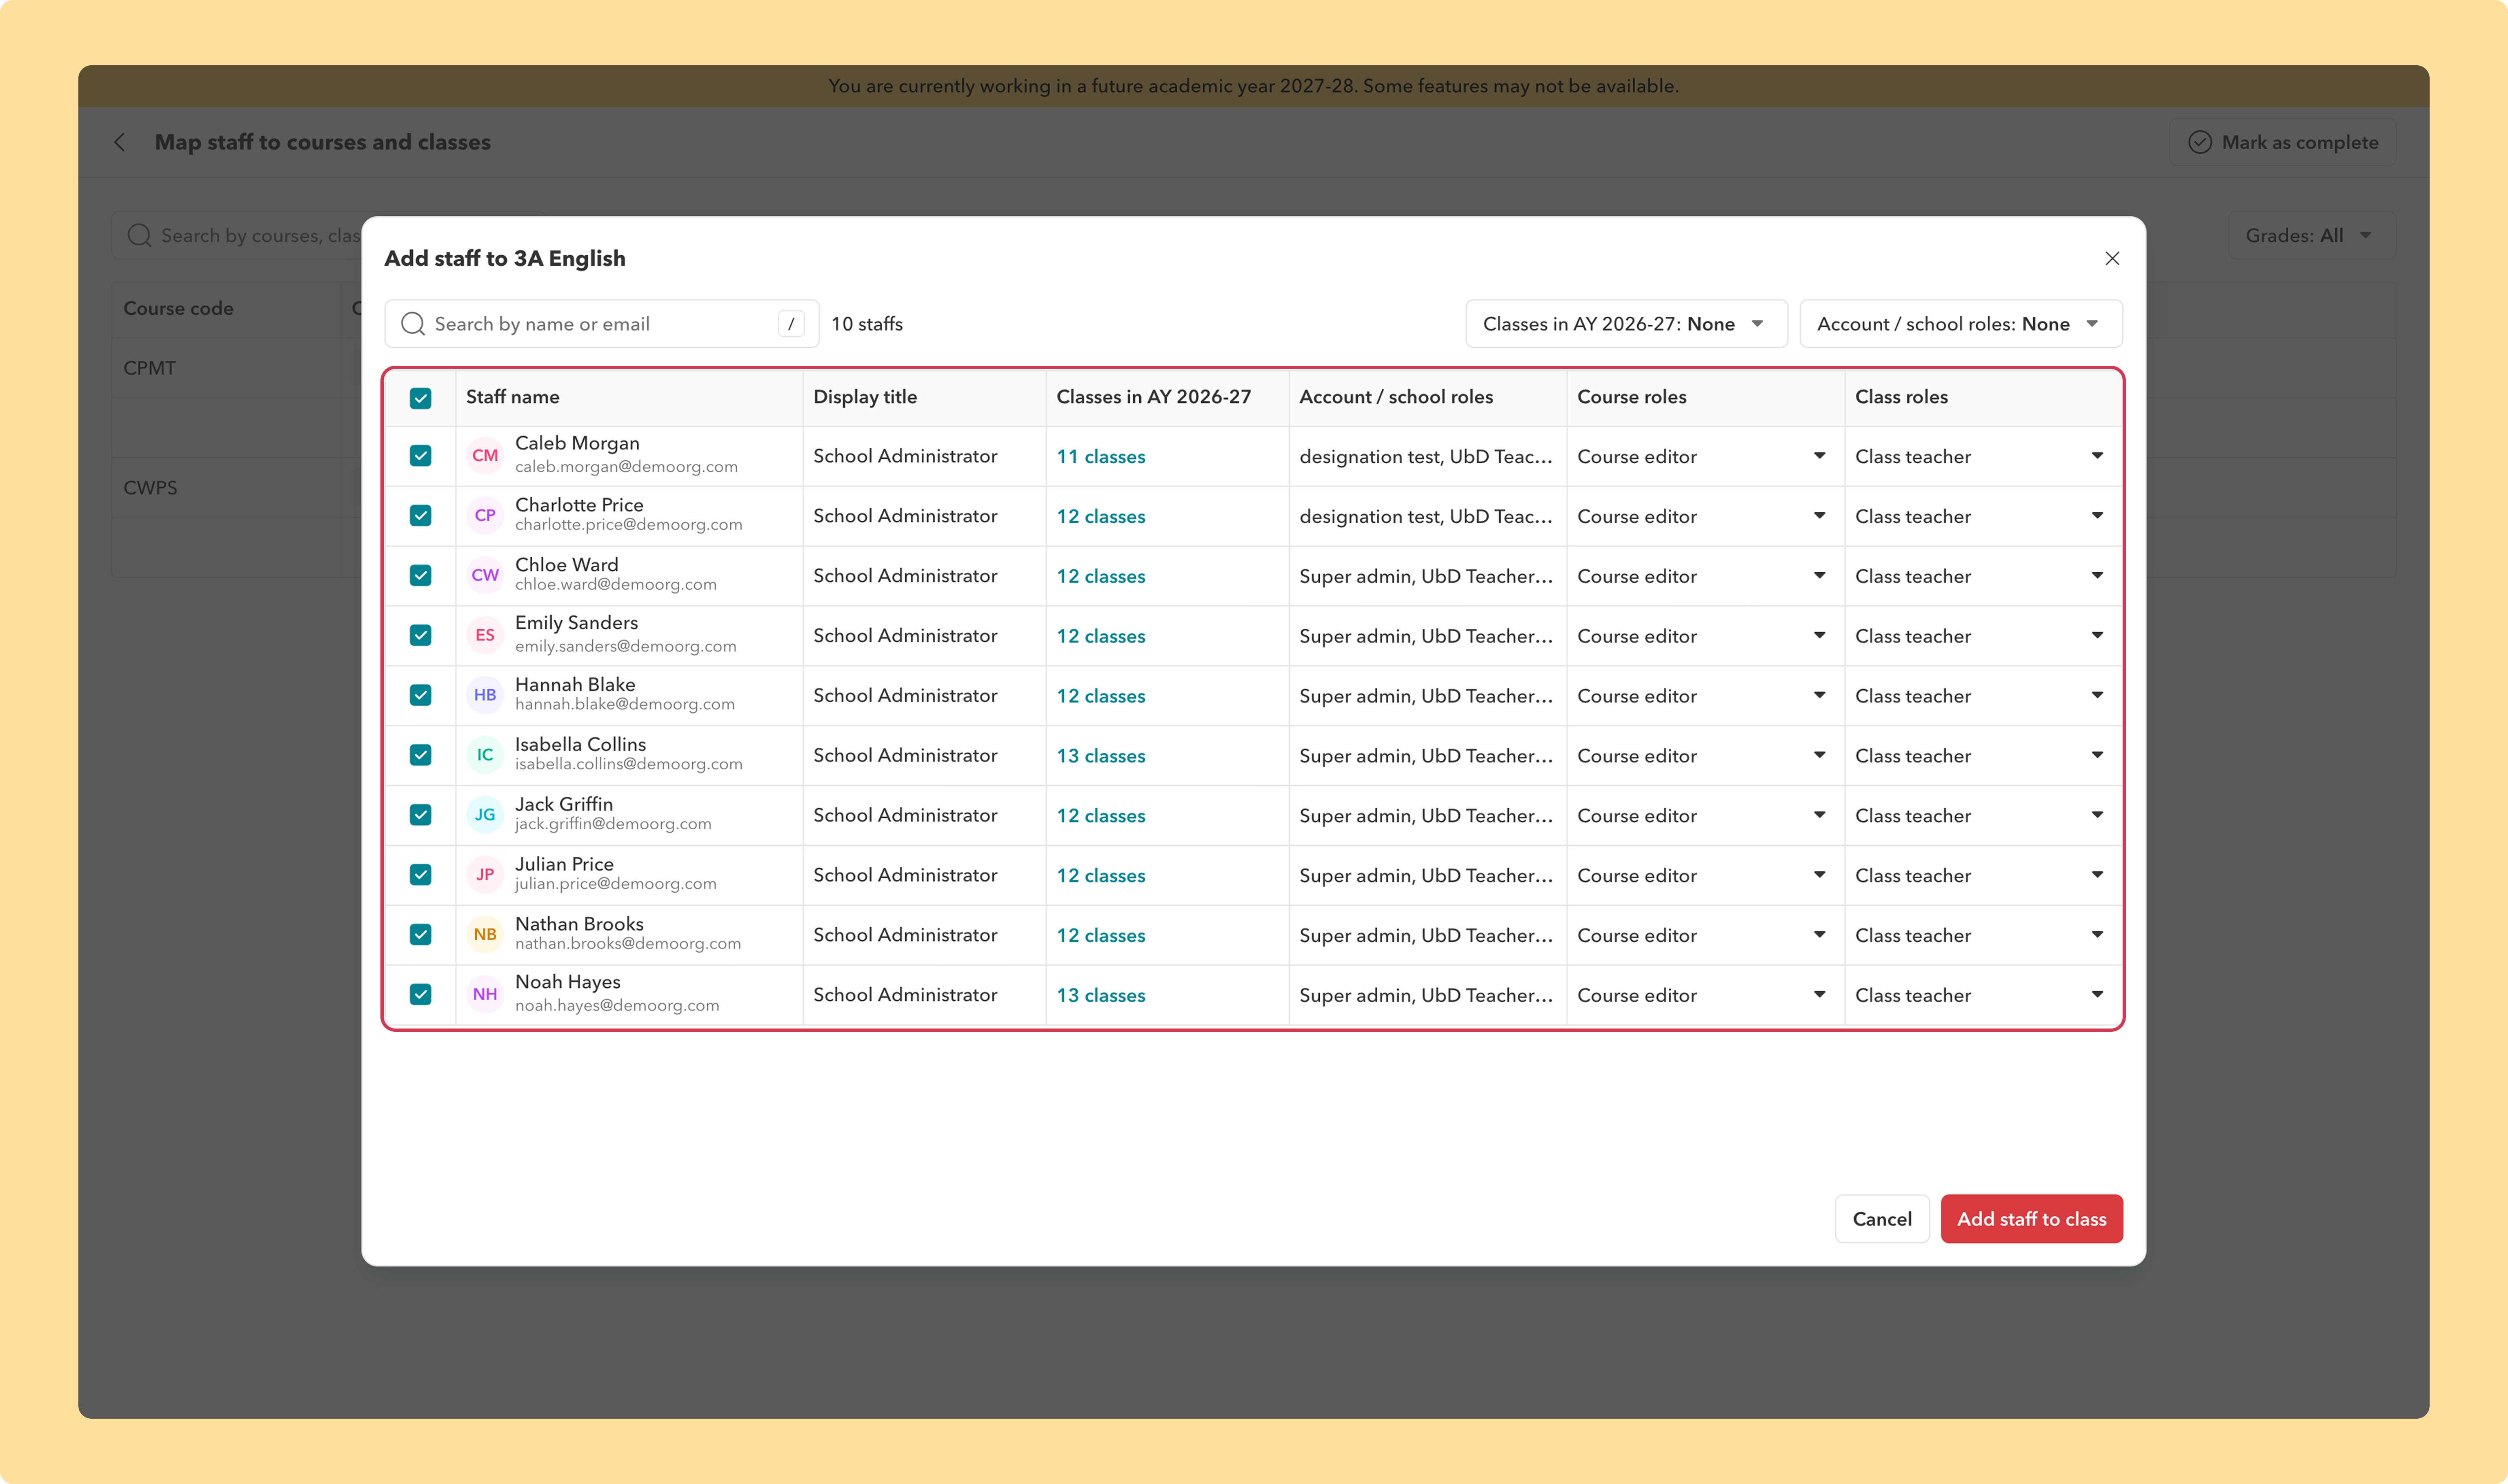Open Caleb Morgan's 11 classes link

[1101, 457]
